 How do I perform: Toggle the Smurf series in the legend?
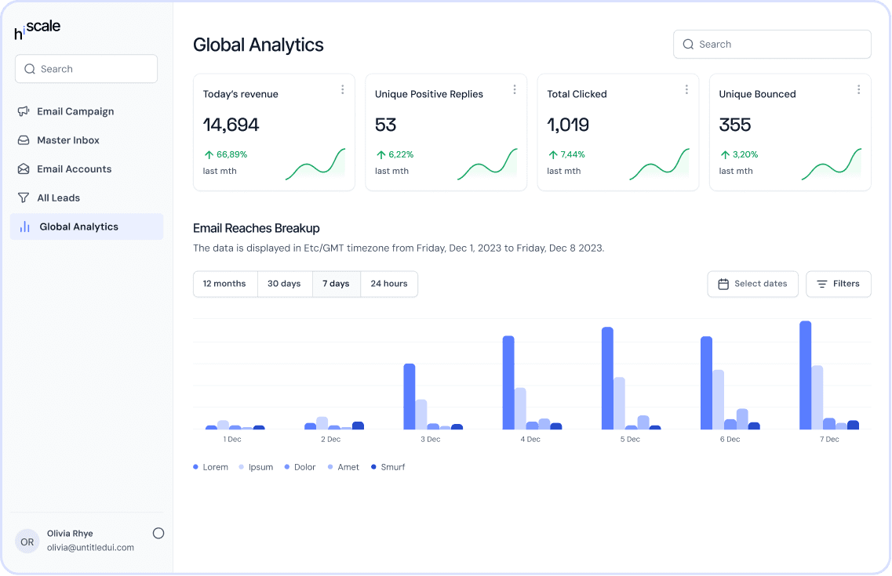click(388, 467)
